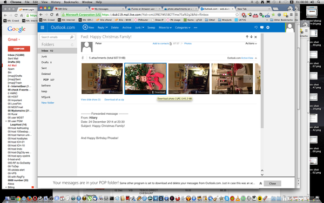Click the Sweep button

[151, 28]
